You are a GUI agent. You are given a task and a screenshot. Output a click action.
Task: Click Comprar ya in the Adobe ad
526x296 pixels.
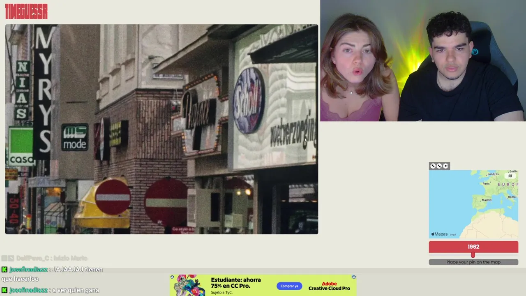pyautogui.click(x=289, y=286)
